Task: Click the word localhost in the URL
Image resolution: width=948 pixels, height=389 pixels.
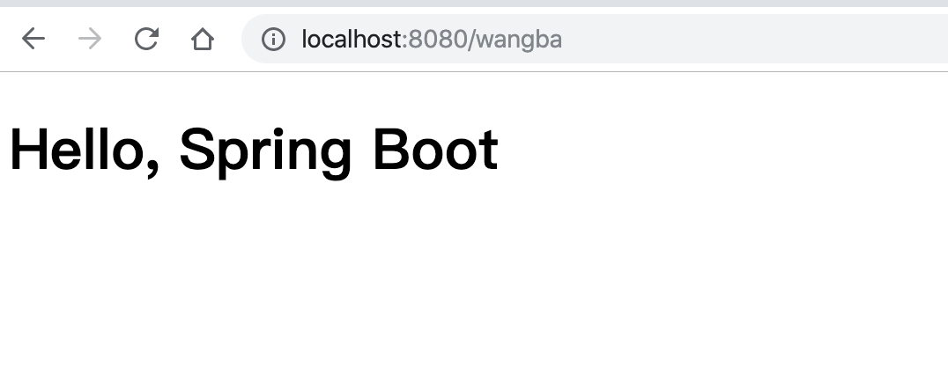Action: (x=352, y=40)
